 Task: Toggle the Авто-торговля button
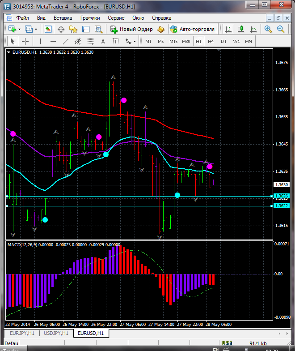pos(192,29)
